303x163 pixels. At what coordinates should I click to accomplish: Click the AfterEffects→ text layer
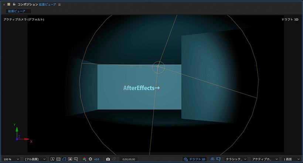click(x=142, y=88)
